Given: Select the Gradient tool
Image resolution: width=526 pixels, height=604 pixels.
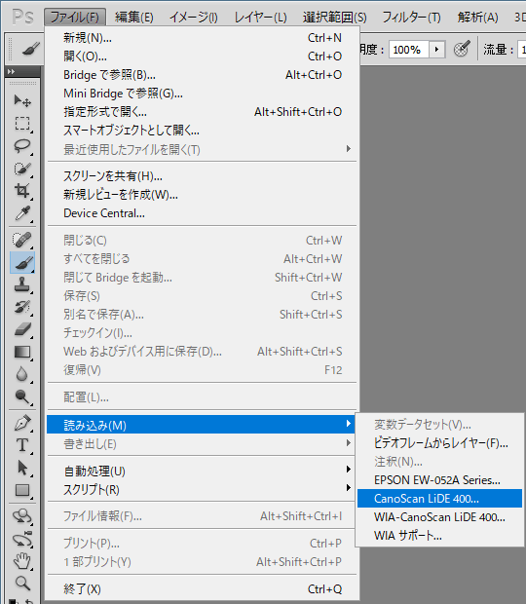Looking at the screenshot, I should 22,352.
